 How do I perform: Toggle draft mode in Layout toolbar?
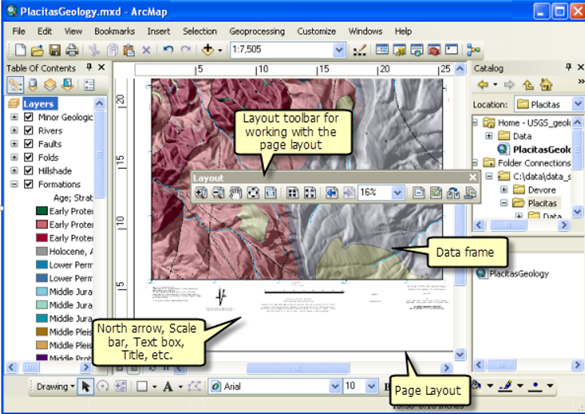419,193
